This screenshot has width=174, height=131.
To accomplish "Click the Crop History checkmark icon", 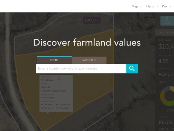I will click(57, 105).
